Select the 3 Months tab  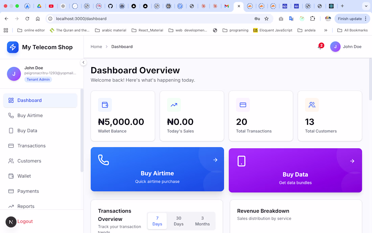coord(202,221)
